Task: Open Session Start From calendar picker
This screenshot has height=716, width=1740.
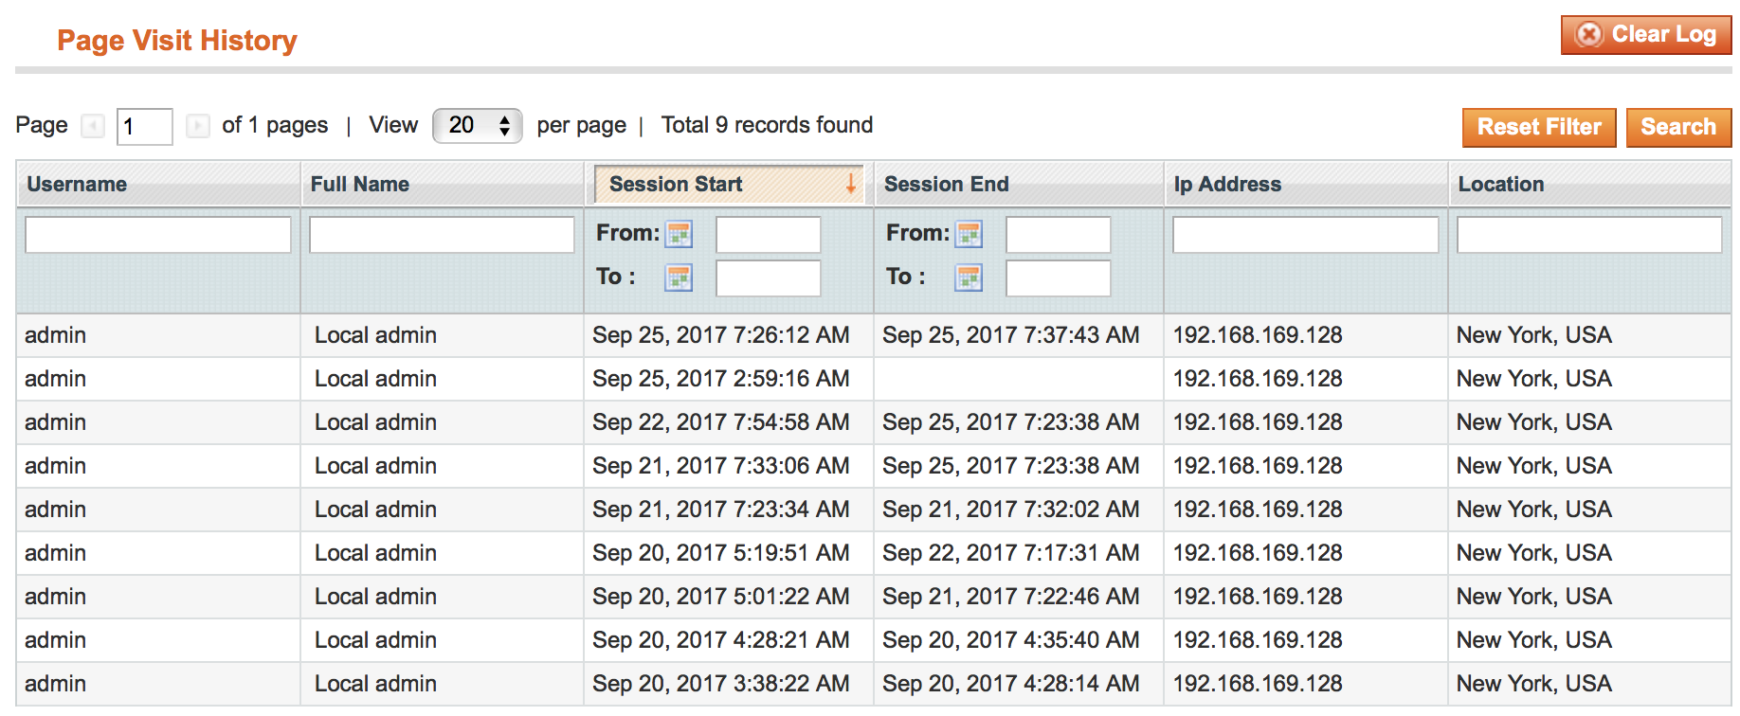Action: tap(679, 234)
